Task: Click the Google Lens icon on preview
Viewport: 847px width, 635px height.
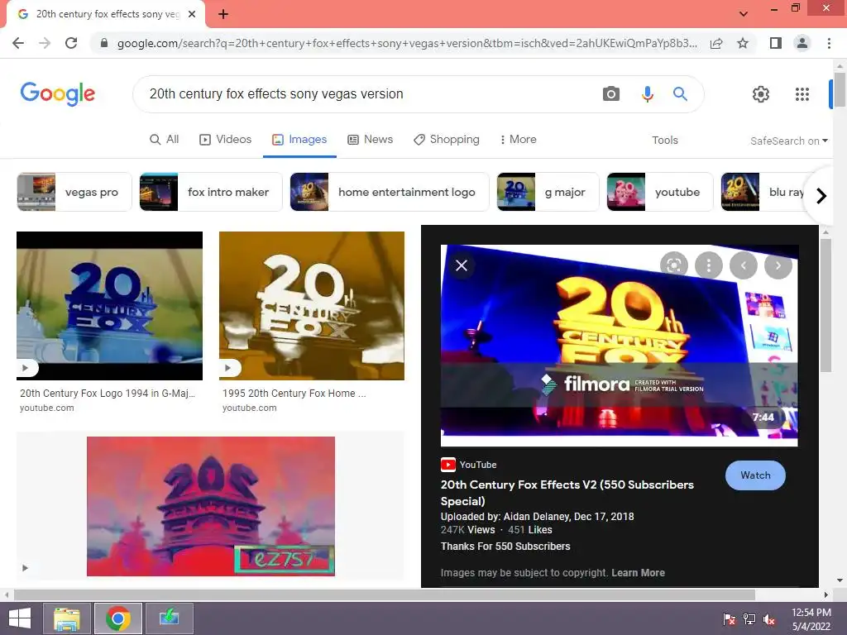Action: click(673, 265)
